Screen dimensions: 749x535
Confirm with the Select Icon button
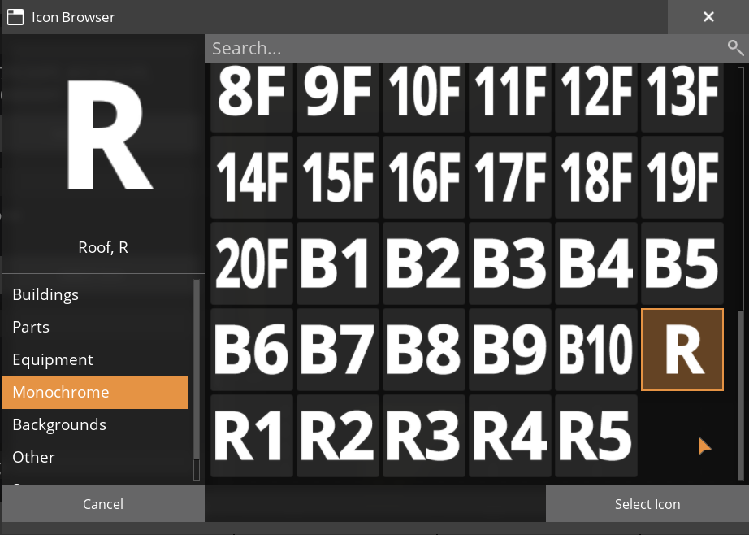[647, 504]
